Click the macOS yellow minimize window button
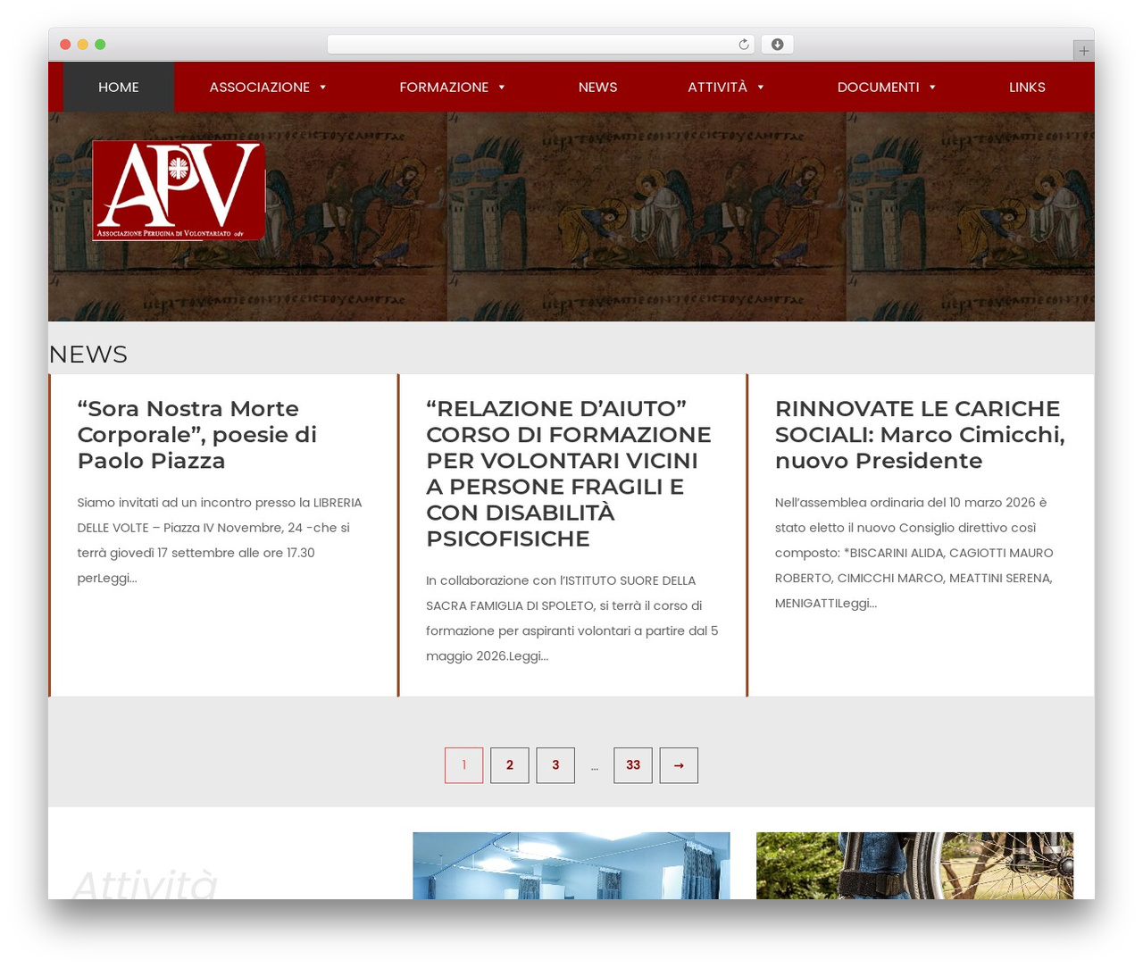 (82, 45)
